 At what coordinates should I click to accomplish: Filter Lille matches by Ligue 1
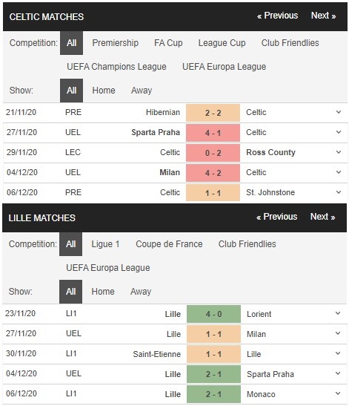(105, 244)
